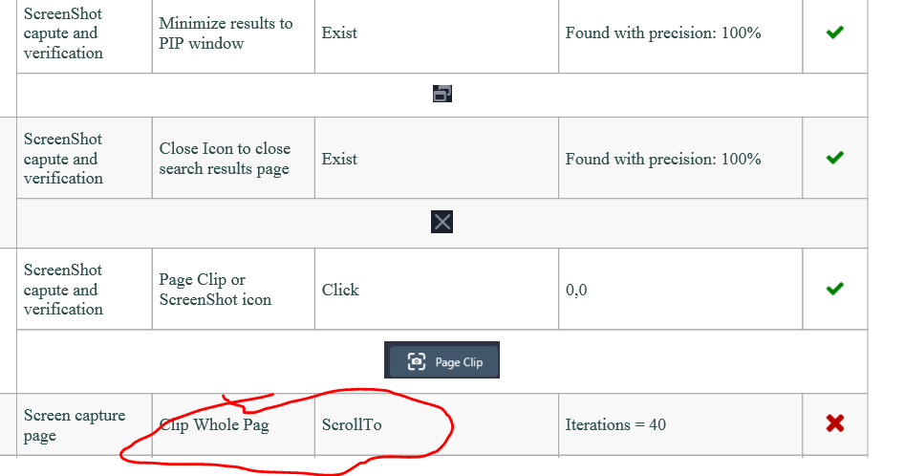Click the 'Iterations = 40' result cell
The height and width of the screenshot is (476, 905).
680,424
